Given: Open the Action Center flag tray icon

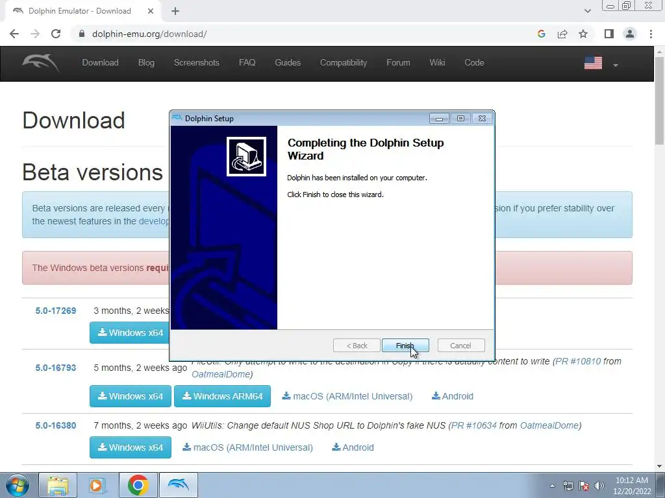Looking at the screenshot, I should click(x=584, y=486).
